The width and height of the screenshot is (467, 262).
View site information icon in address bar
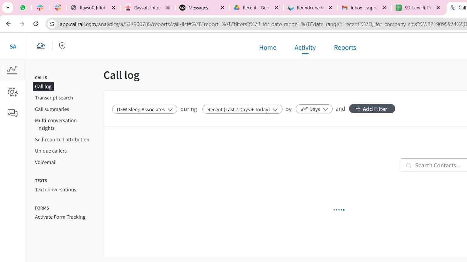point(52,24)
